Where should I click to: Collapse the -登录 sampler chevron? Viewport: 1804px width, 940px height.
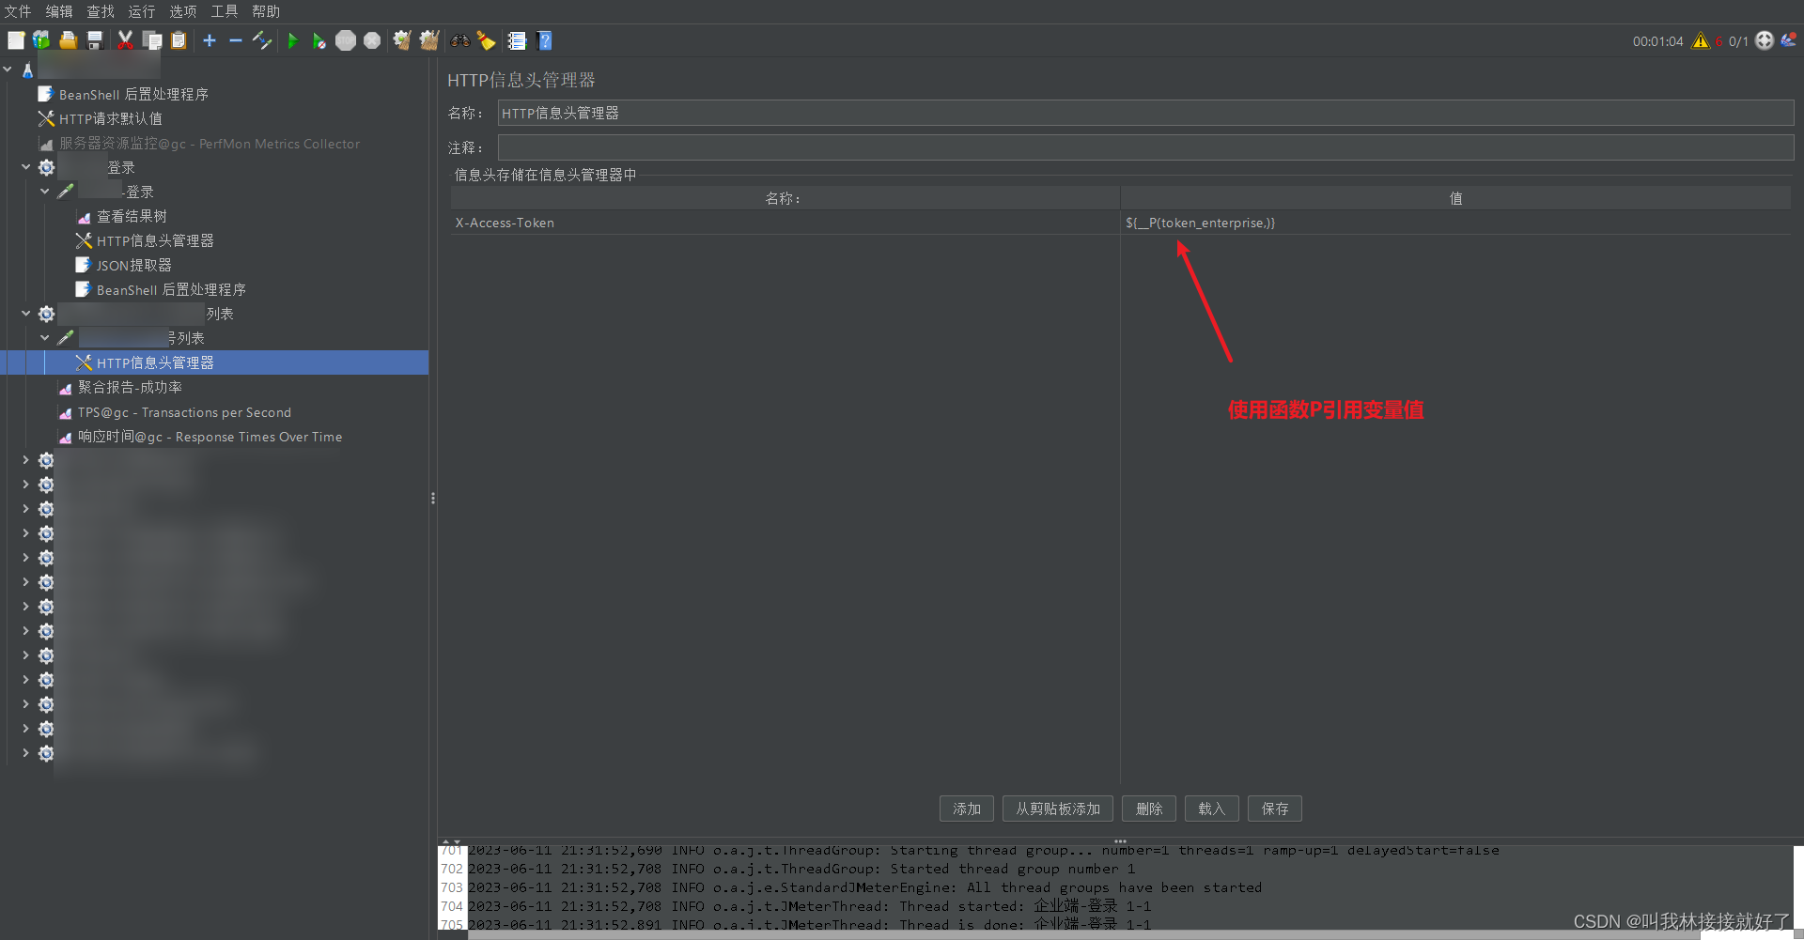pos(45,192)
